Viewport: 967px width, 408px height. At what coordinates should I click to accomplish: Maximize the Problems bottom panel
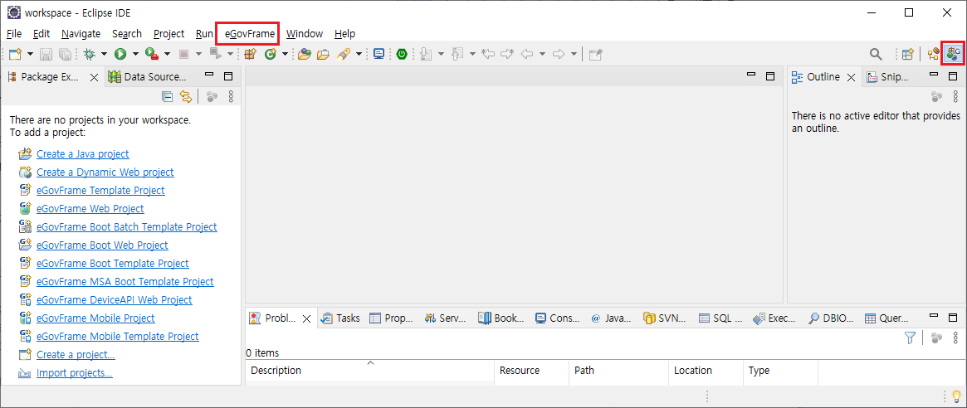[953, 318]
